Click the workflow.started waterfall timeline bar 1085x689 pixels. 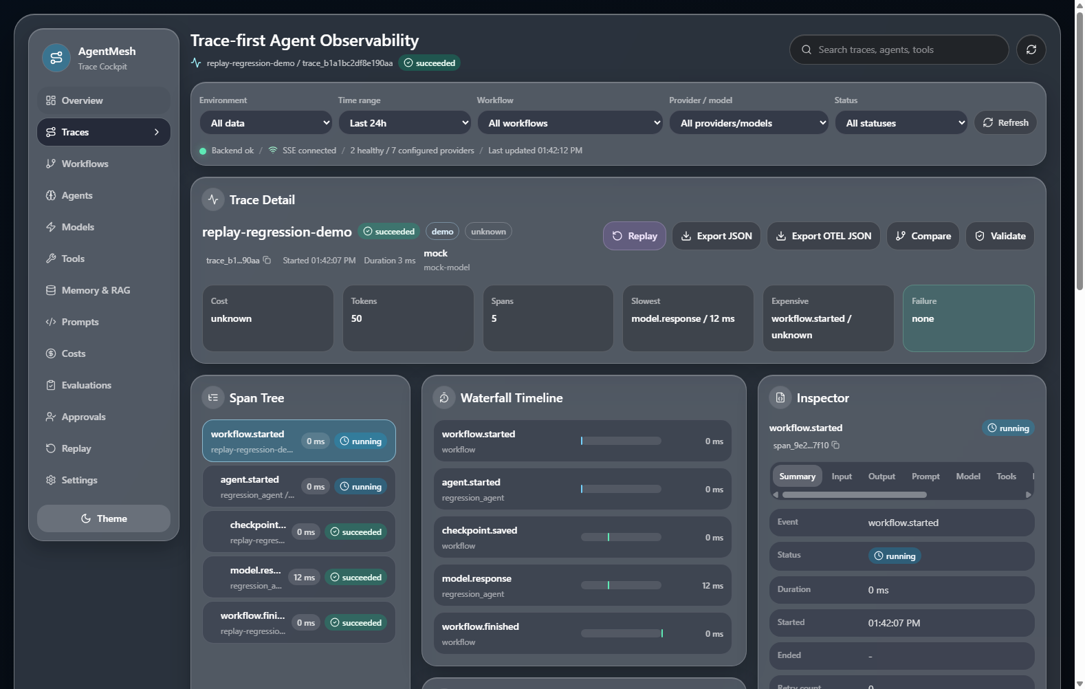pos(621,441)
